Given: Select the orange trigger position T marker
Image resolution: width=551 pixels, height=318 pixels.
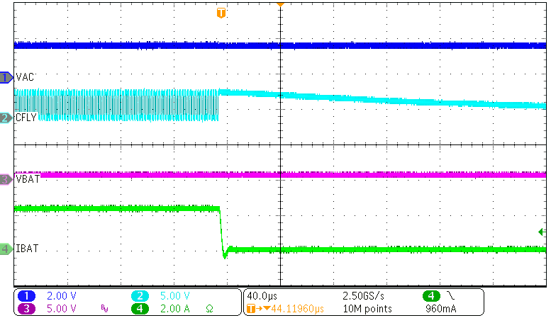Looking at the screenshot, I should (221, 13).
